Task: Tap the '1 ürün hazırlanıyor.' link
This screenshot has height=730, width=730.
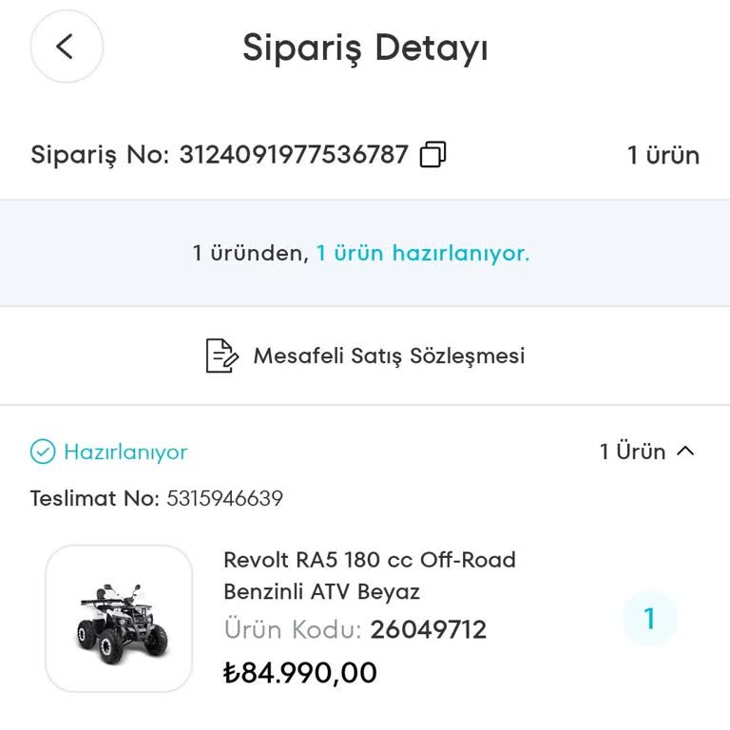Action: coord(423,253)
